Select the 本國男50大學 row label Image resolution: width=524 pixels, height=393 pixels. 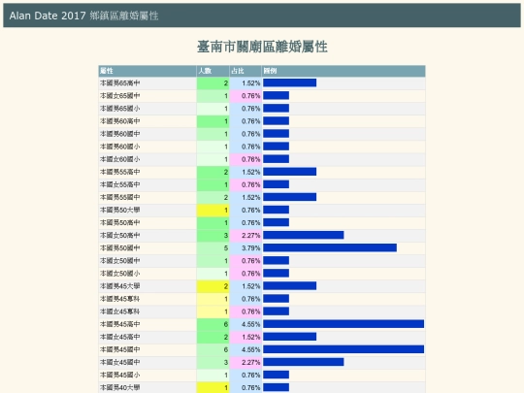[x=120, y=210]
